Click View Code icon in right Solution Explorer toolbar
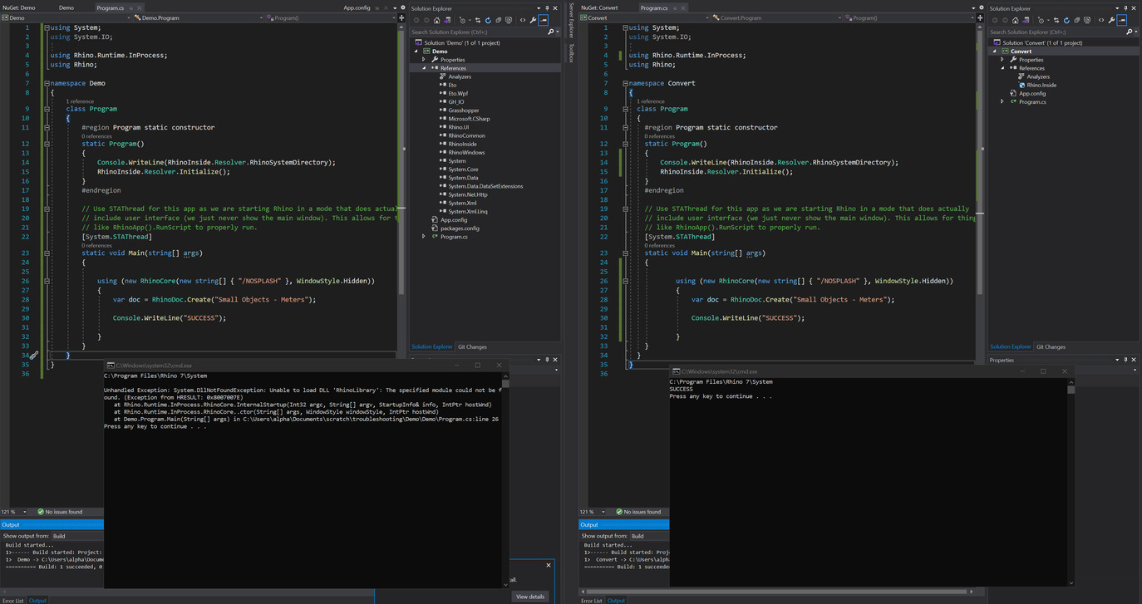This screenshot has width=1142, height=604. 1101,20
